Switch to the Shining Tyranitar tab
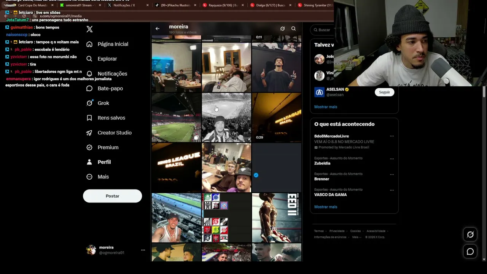 (315, 5)
